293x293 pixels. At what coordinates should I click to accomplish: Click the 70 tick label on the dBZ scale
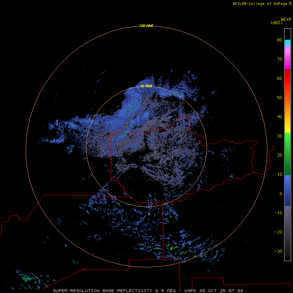coord(280,59)
